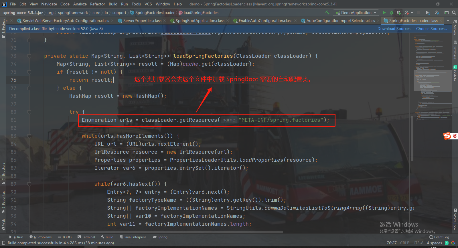
Task: Switch to the AutoConfigurationImportSelector.class tab
Action: tap(340, 21)
